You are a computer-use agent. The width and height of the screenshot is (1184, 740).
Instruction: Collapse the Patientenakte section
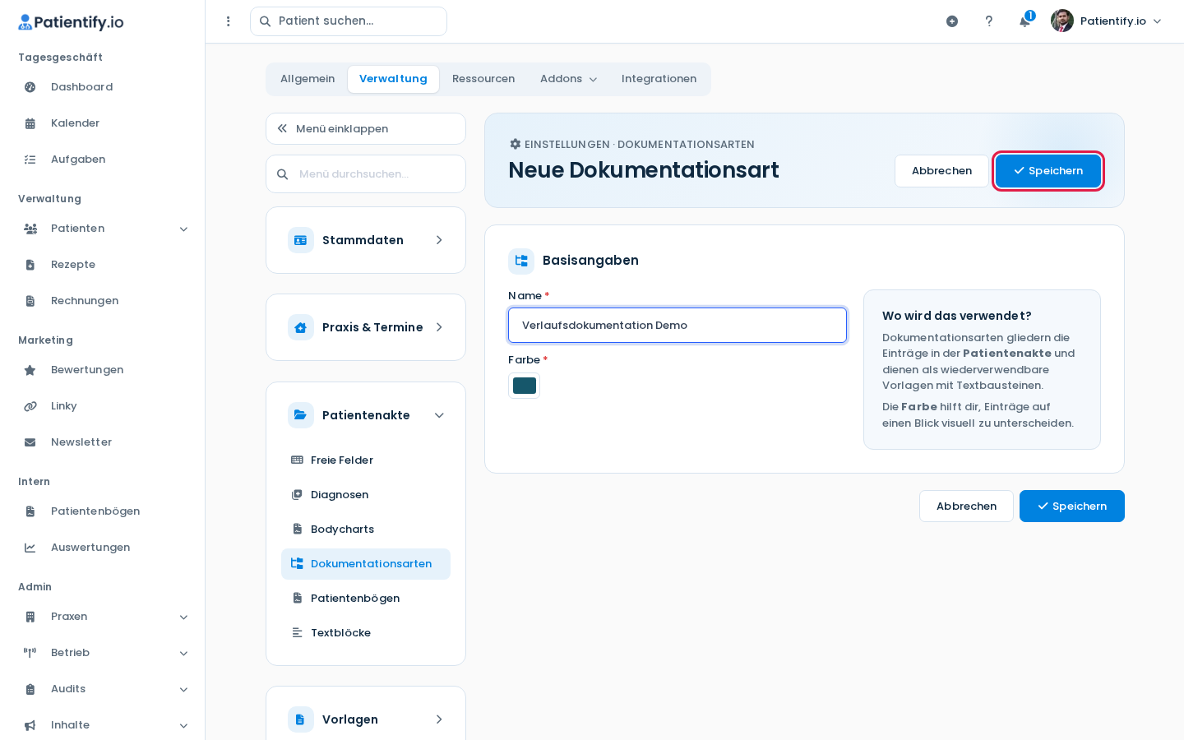coord(366,415)
